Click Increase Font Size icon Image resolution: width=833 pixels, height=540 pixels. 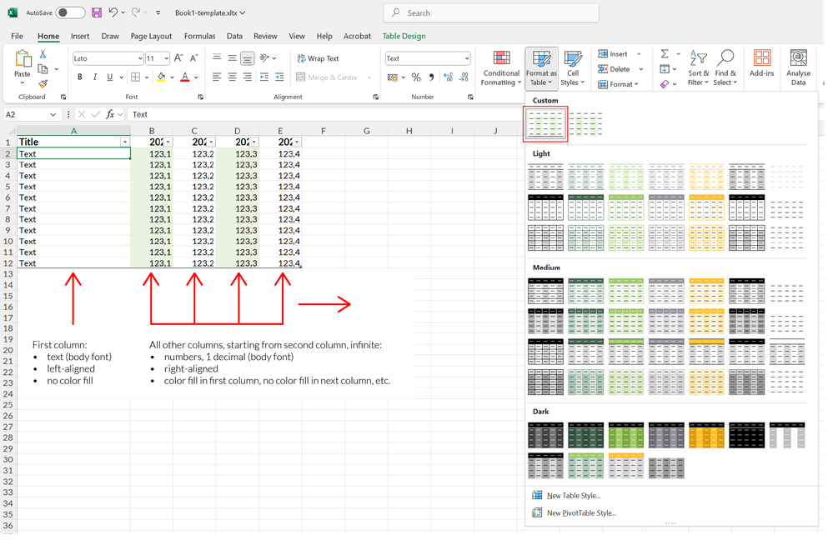click(178, 57)
